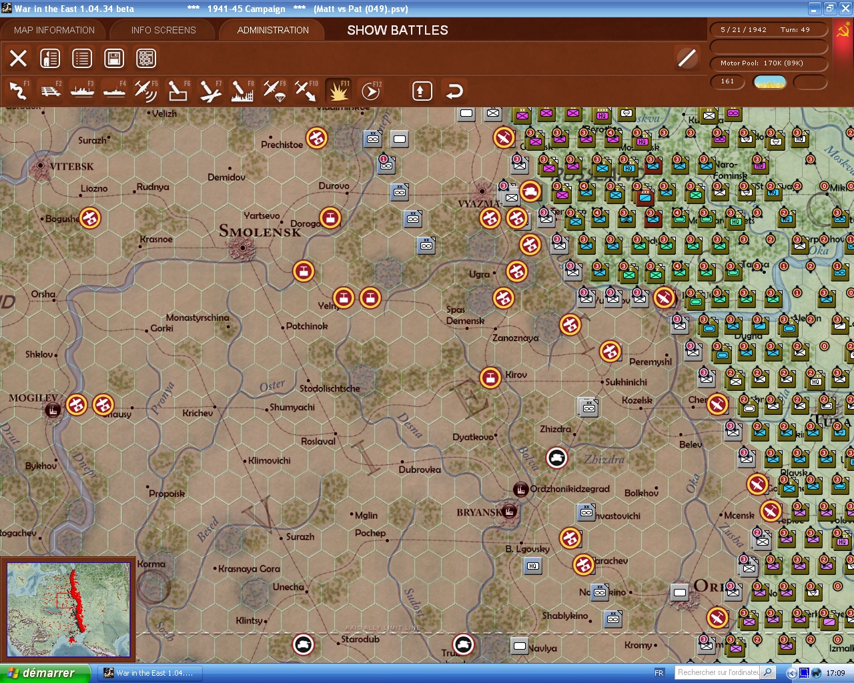Click the battle marker right of Spas Demensk

click(x=504, y=298)
